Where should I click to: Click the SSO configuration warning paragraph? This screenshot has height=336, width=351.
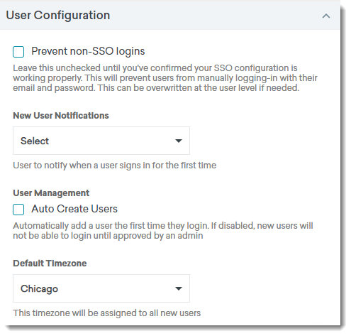(165, 78)
